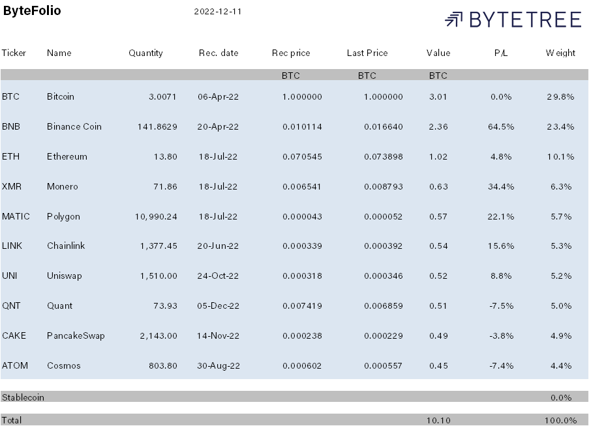Image resolution: width=589 pixels, height=426 pixels.
Task: Click the Rec. date column header
Action: [219, 53]
